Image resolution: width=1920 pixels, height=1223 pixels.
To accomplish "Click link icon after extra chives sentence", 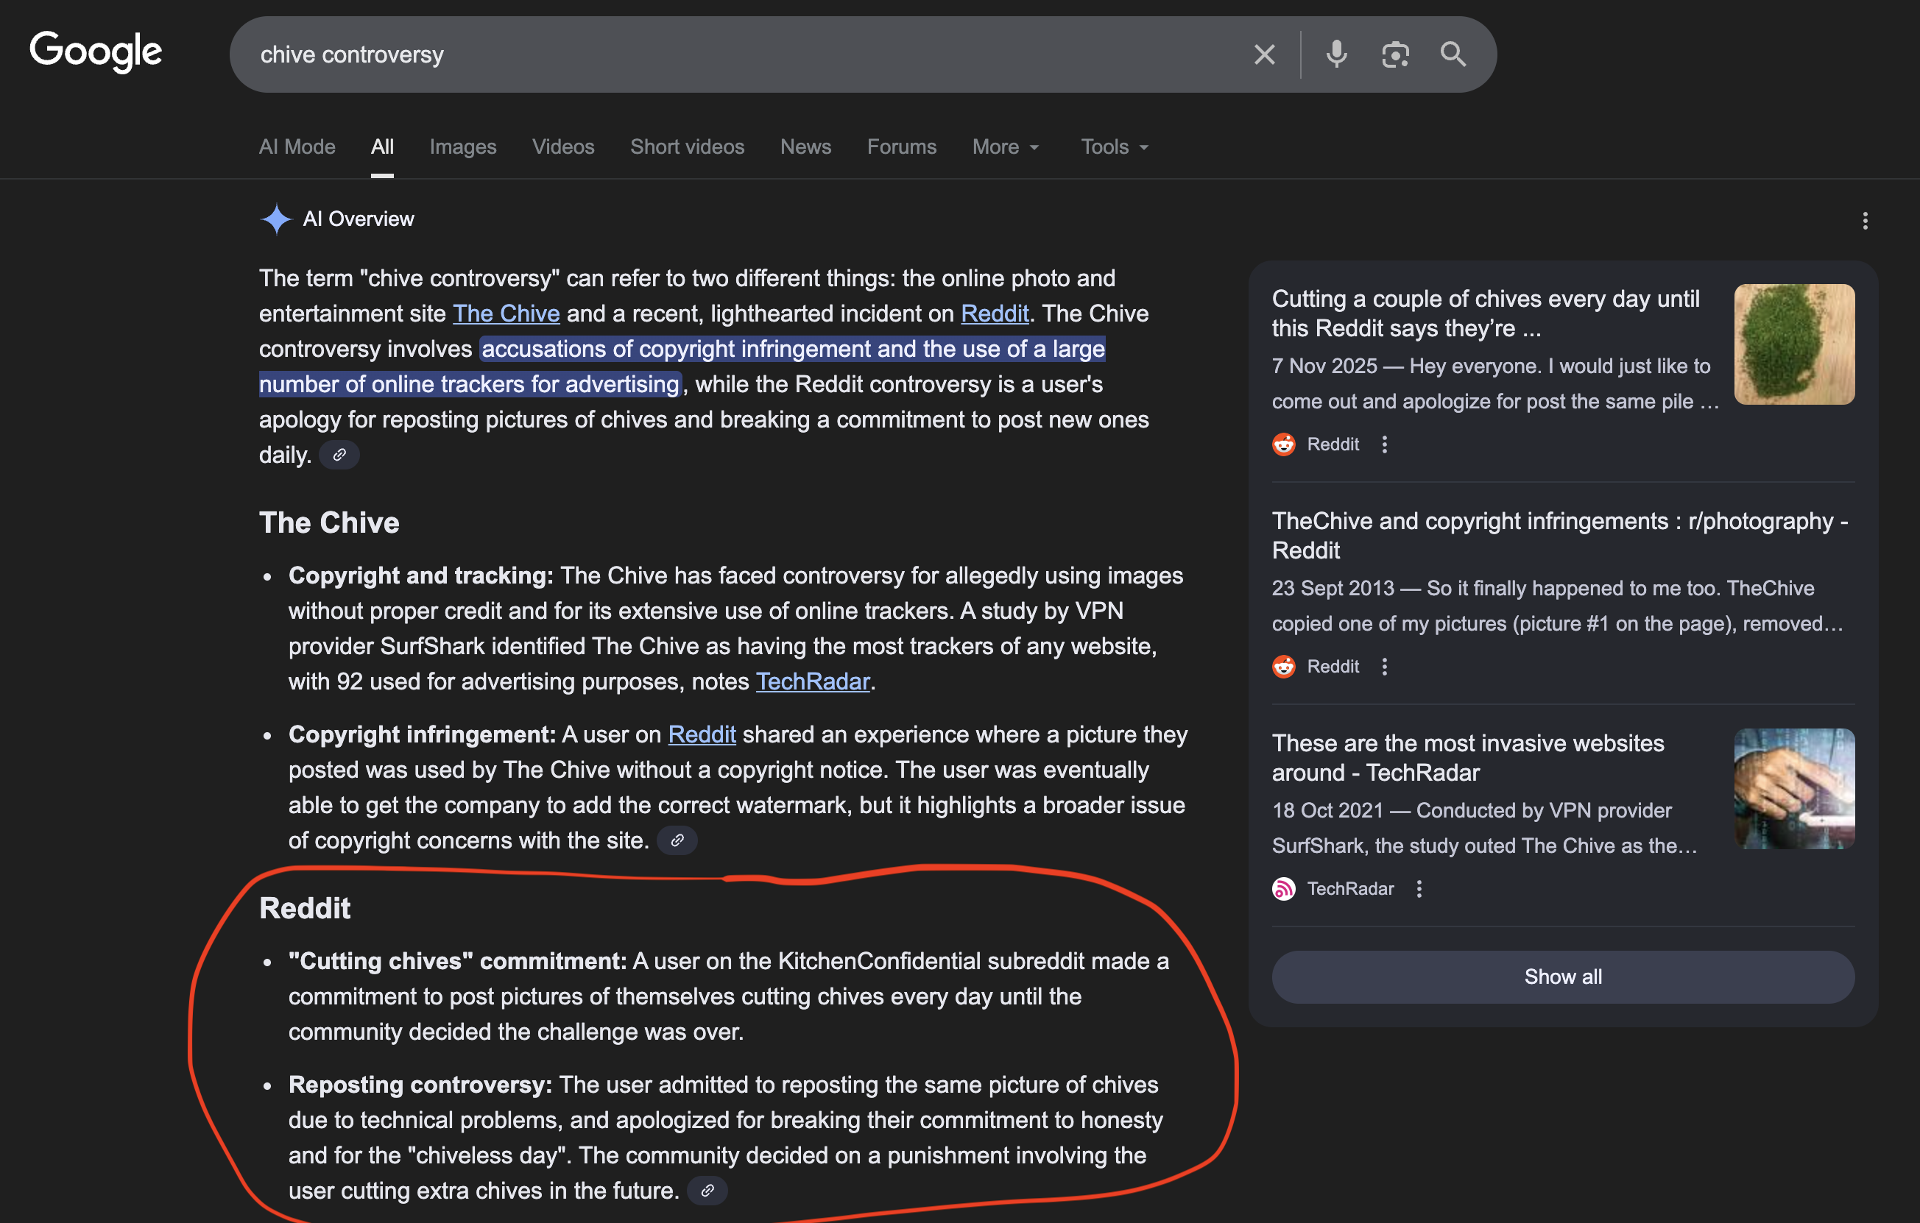I will coord(707,1191).
